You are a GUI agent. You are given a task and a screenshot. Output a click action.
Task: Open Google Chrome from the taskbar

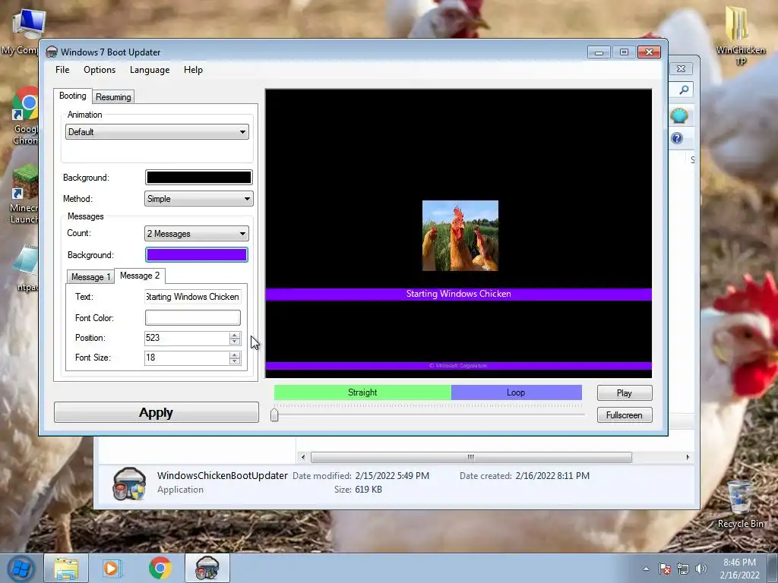click(x=160, y=568)
